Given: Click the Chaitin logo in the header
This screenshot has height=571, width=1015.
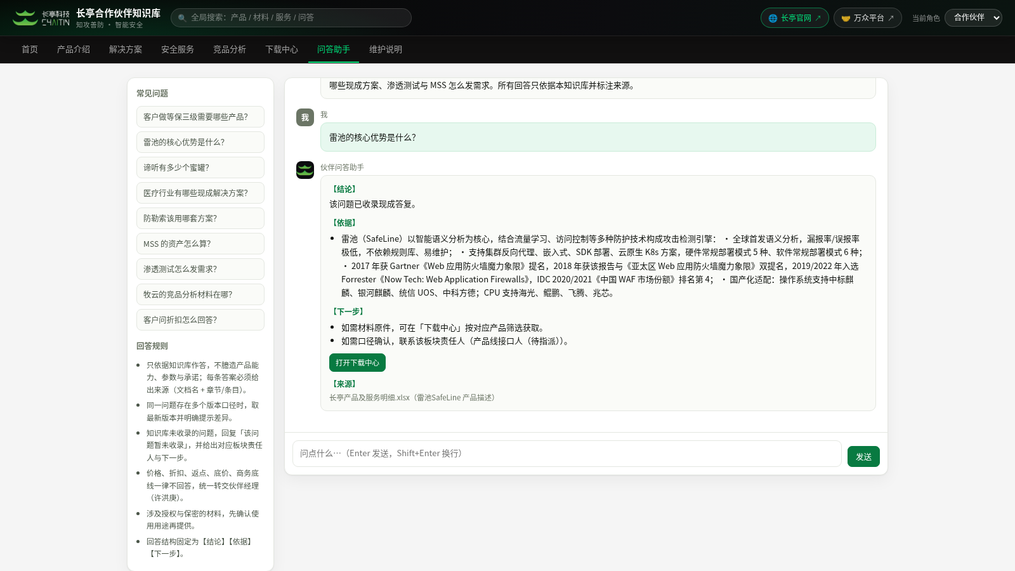Looking at the screenshot, I should (x=41, y=18).
